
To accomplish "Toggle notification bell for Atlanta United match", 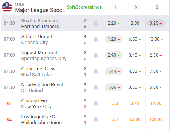I will click(96, 39).
